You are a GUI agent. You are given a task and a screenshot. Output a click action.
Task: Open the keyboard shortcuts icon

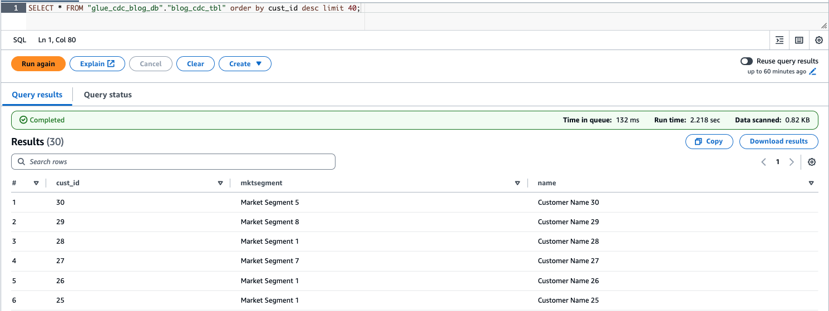coord(799,40)
